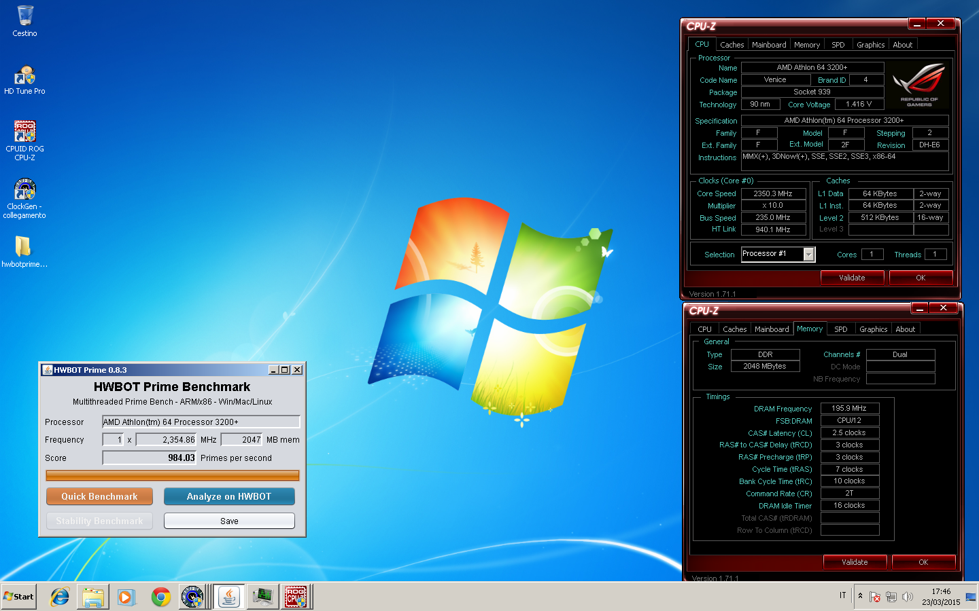Image resolution: width=979 pixels, height=611 pixels.
Task: Click OK in the lower CPU-Z window
Action: pyautogui.click(x=923, y=562)
